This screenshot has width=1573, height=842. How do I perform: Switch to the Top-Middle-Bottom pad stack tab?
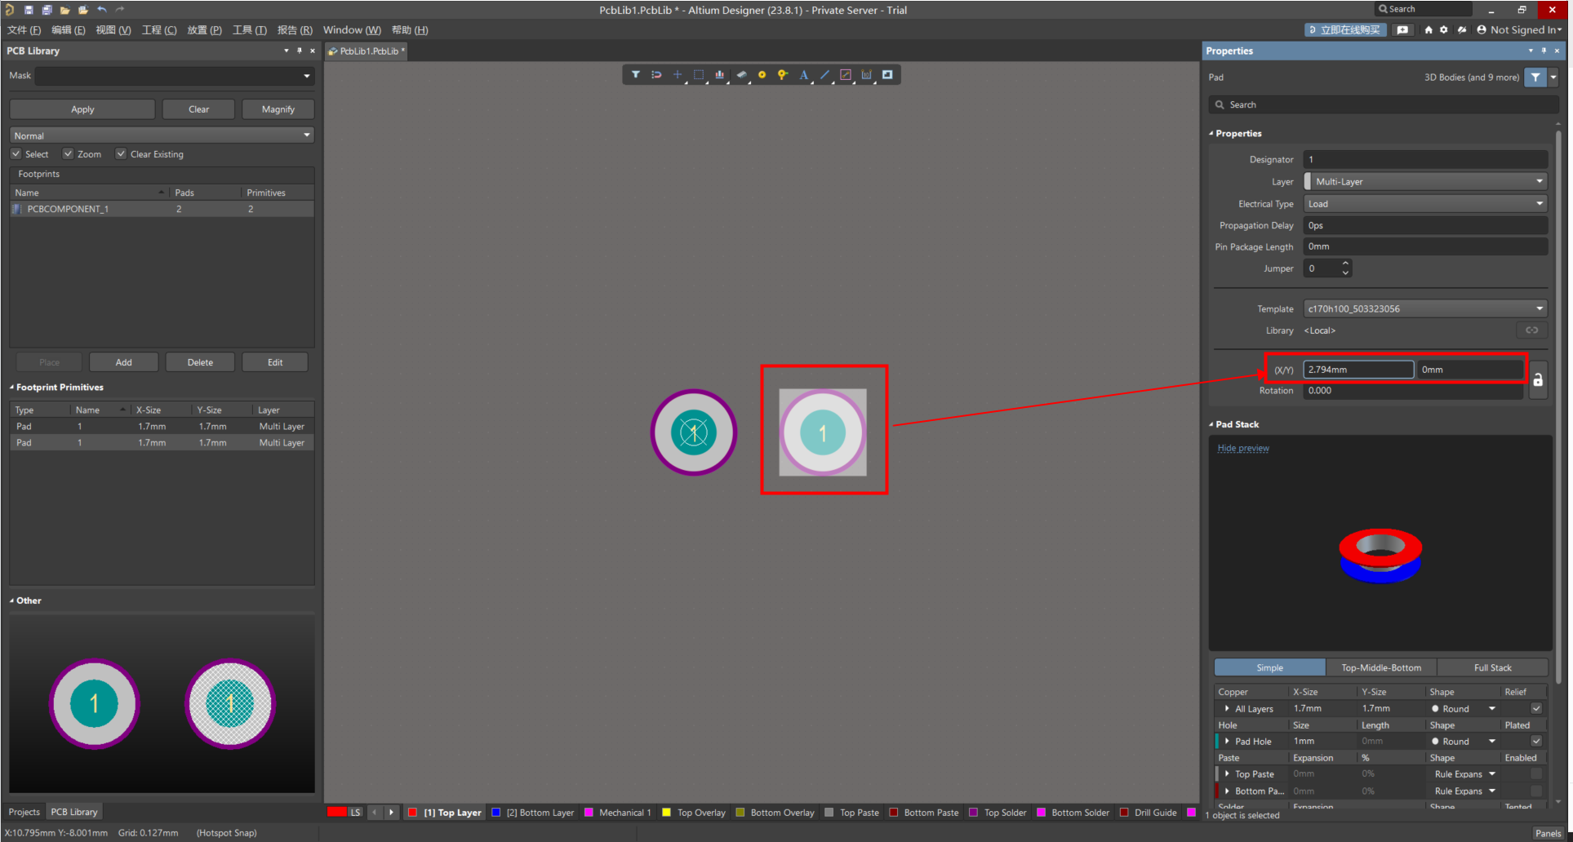click(1380, 667)
